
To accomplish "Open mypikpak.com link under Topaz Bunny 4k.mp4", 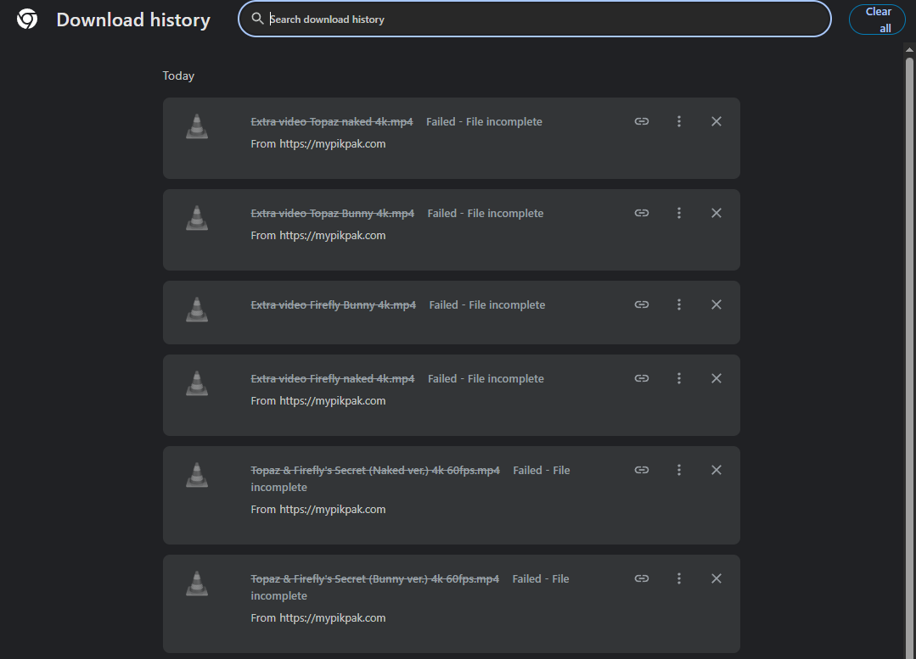I will pyautogui.click(x=332, y=236).
